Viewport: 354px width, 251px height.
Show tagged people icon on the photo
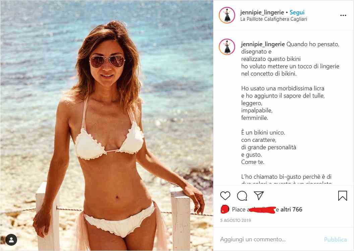point(11,240)
